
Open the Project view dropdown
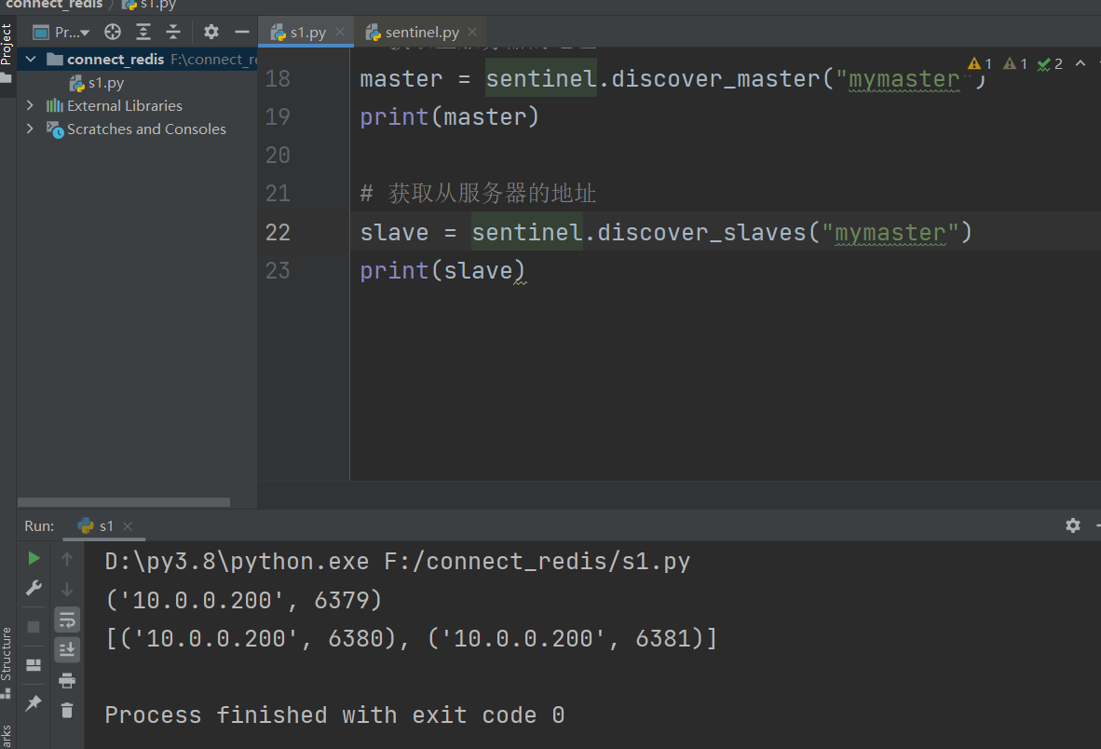coord(61,33)
